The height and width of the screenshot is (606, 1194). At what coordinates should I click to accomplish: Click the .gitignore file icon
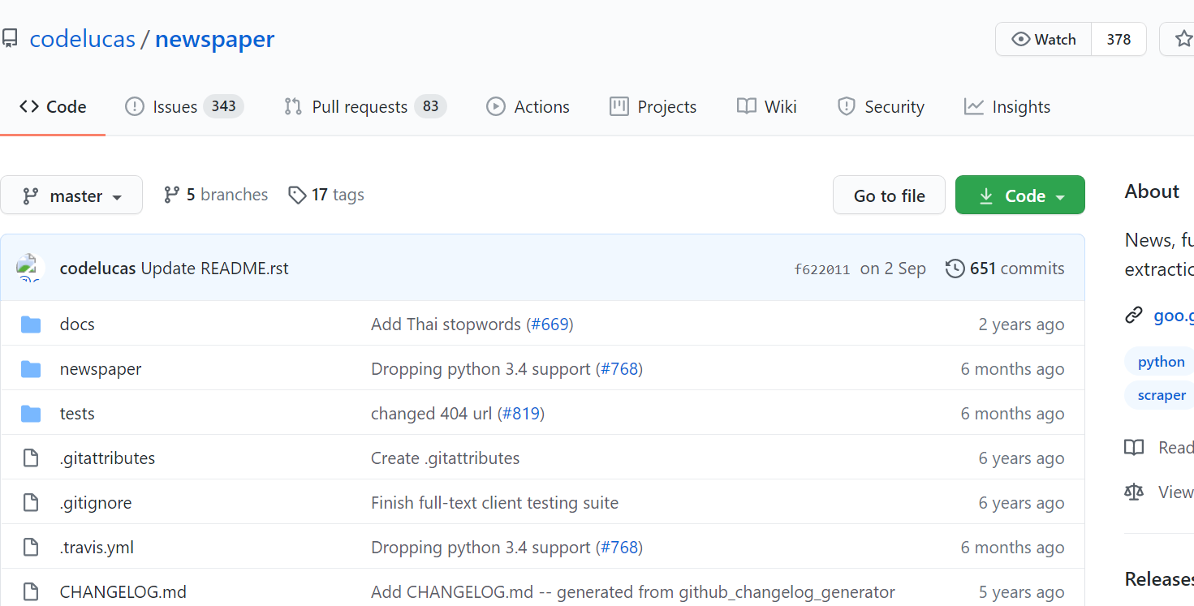coord(31,503)
